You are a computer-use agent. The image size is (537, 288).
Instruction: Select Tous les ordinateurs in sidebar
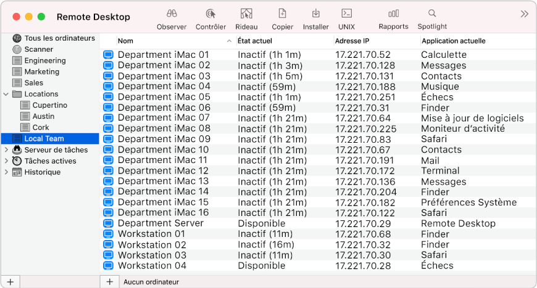pos(59,38)
